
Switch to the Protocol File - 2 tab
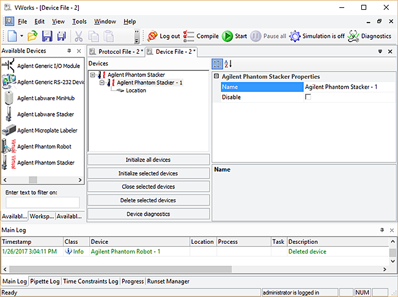point(116,52)
